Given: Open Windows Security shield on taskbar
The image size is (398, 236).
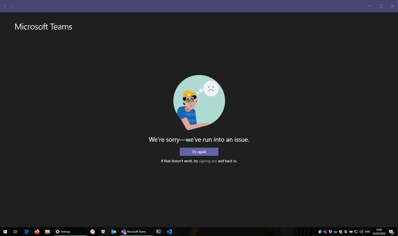Looking at the screenshot, I should click(x=103, y=232).
